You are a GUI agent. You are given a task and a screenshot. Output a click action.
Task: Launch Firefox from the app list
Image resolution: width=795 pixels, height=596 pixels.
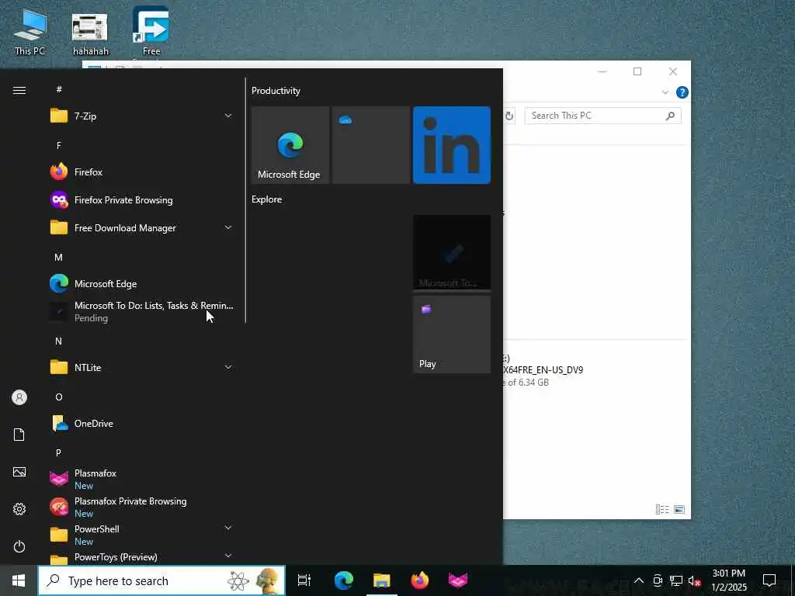coord(142,172)
